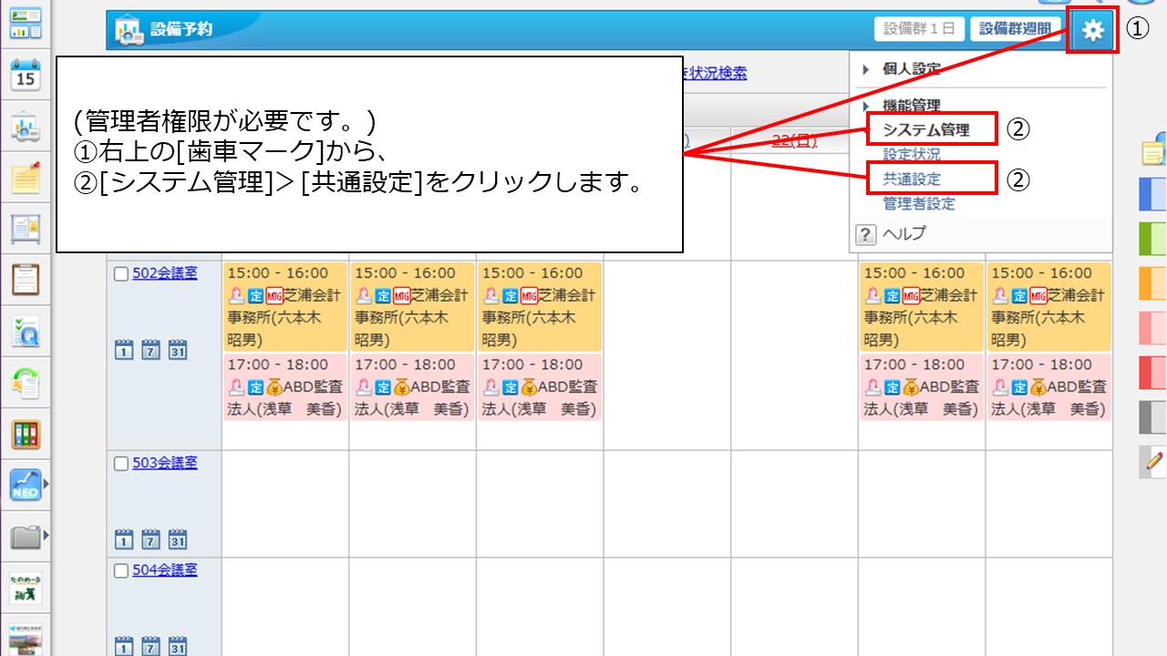Click the 7-day view icon for 504会議室
Viewport: 1167px width, 656px height.
click(x=151, y=647)
